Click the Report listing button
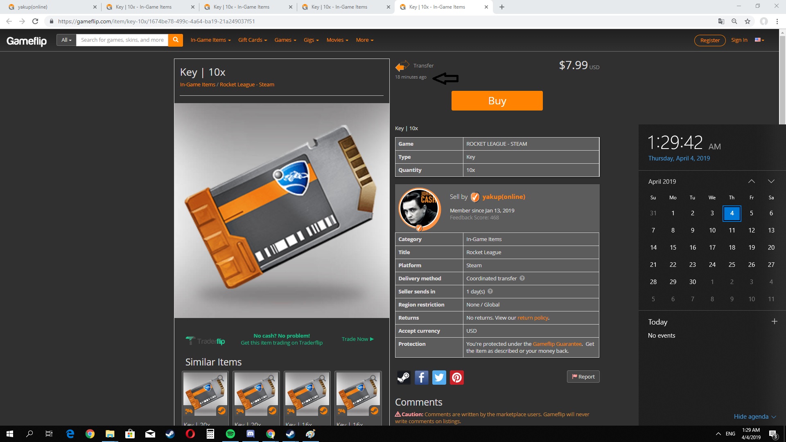786x442 pixels. [583, 377]
